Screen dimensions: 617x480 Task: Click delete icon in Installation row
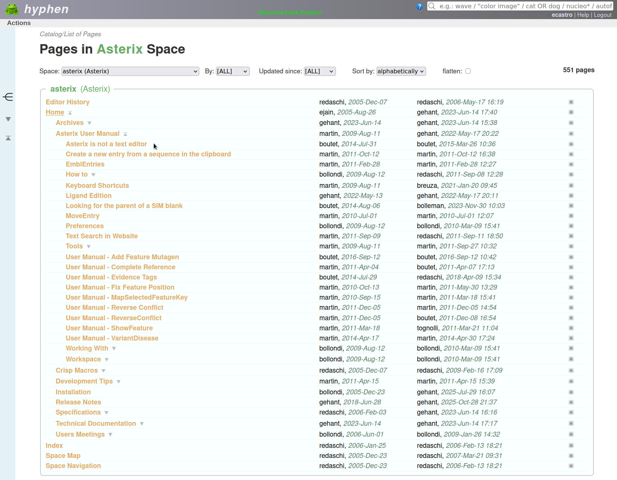pyautogui.click(x=571, y=392)
